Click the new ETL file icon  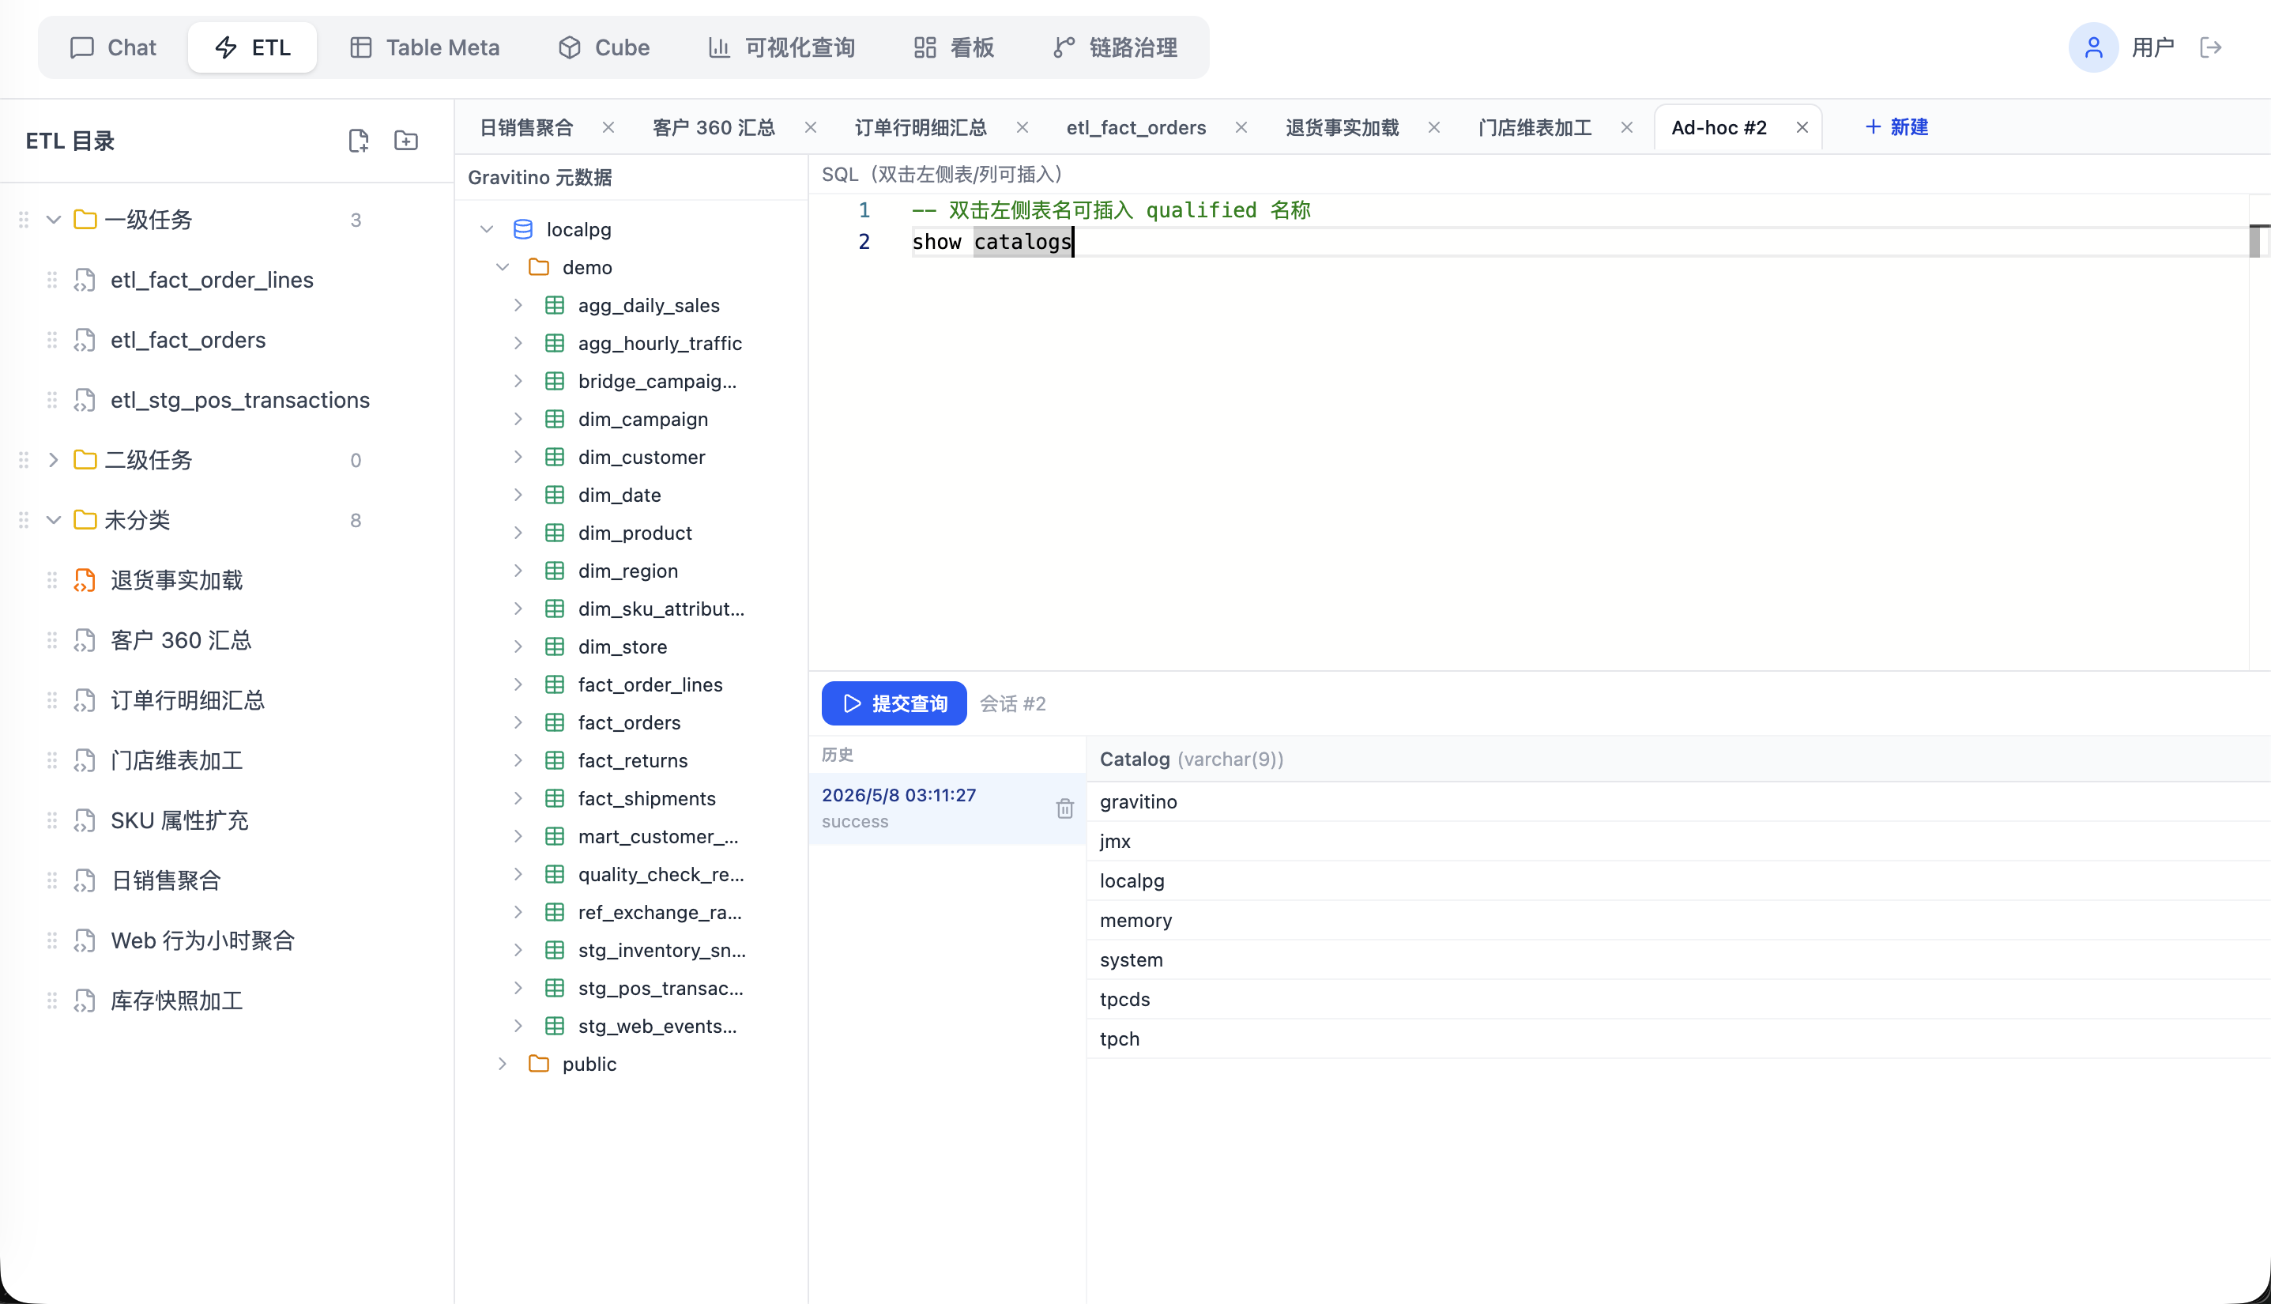point(358,141)
